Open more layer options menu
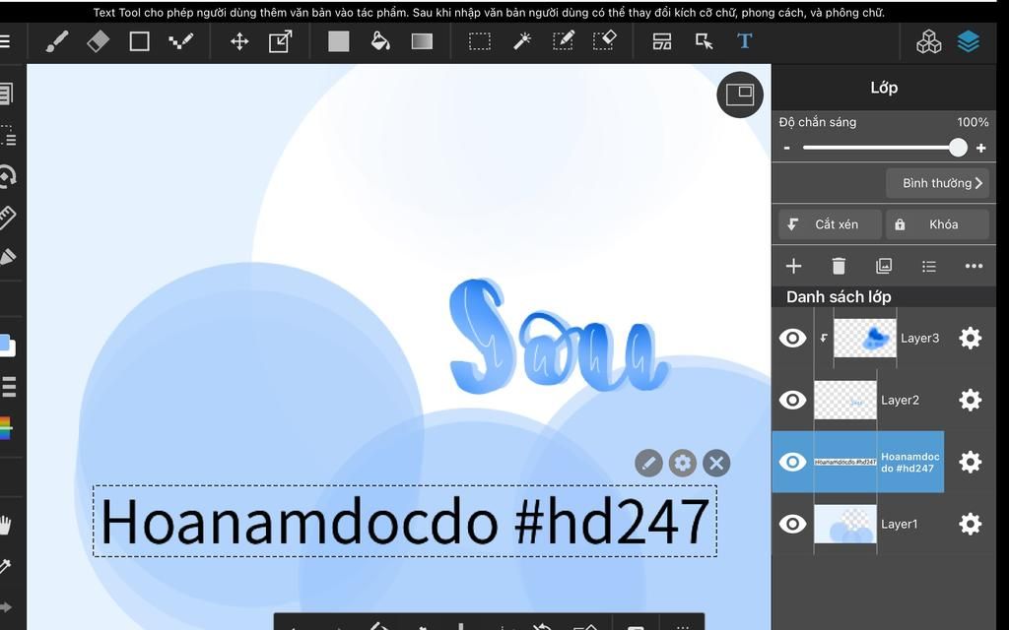 974,266
